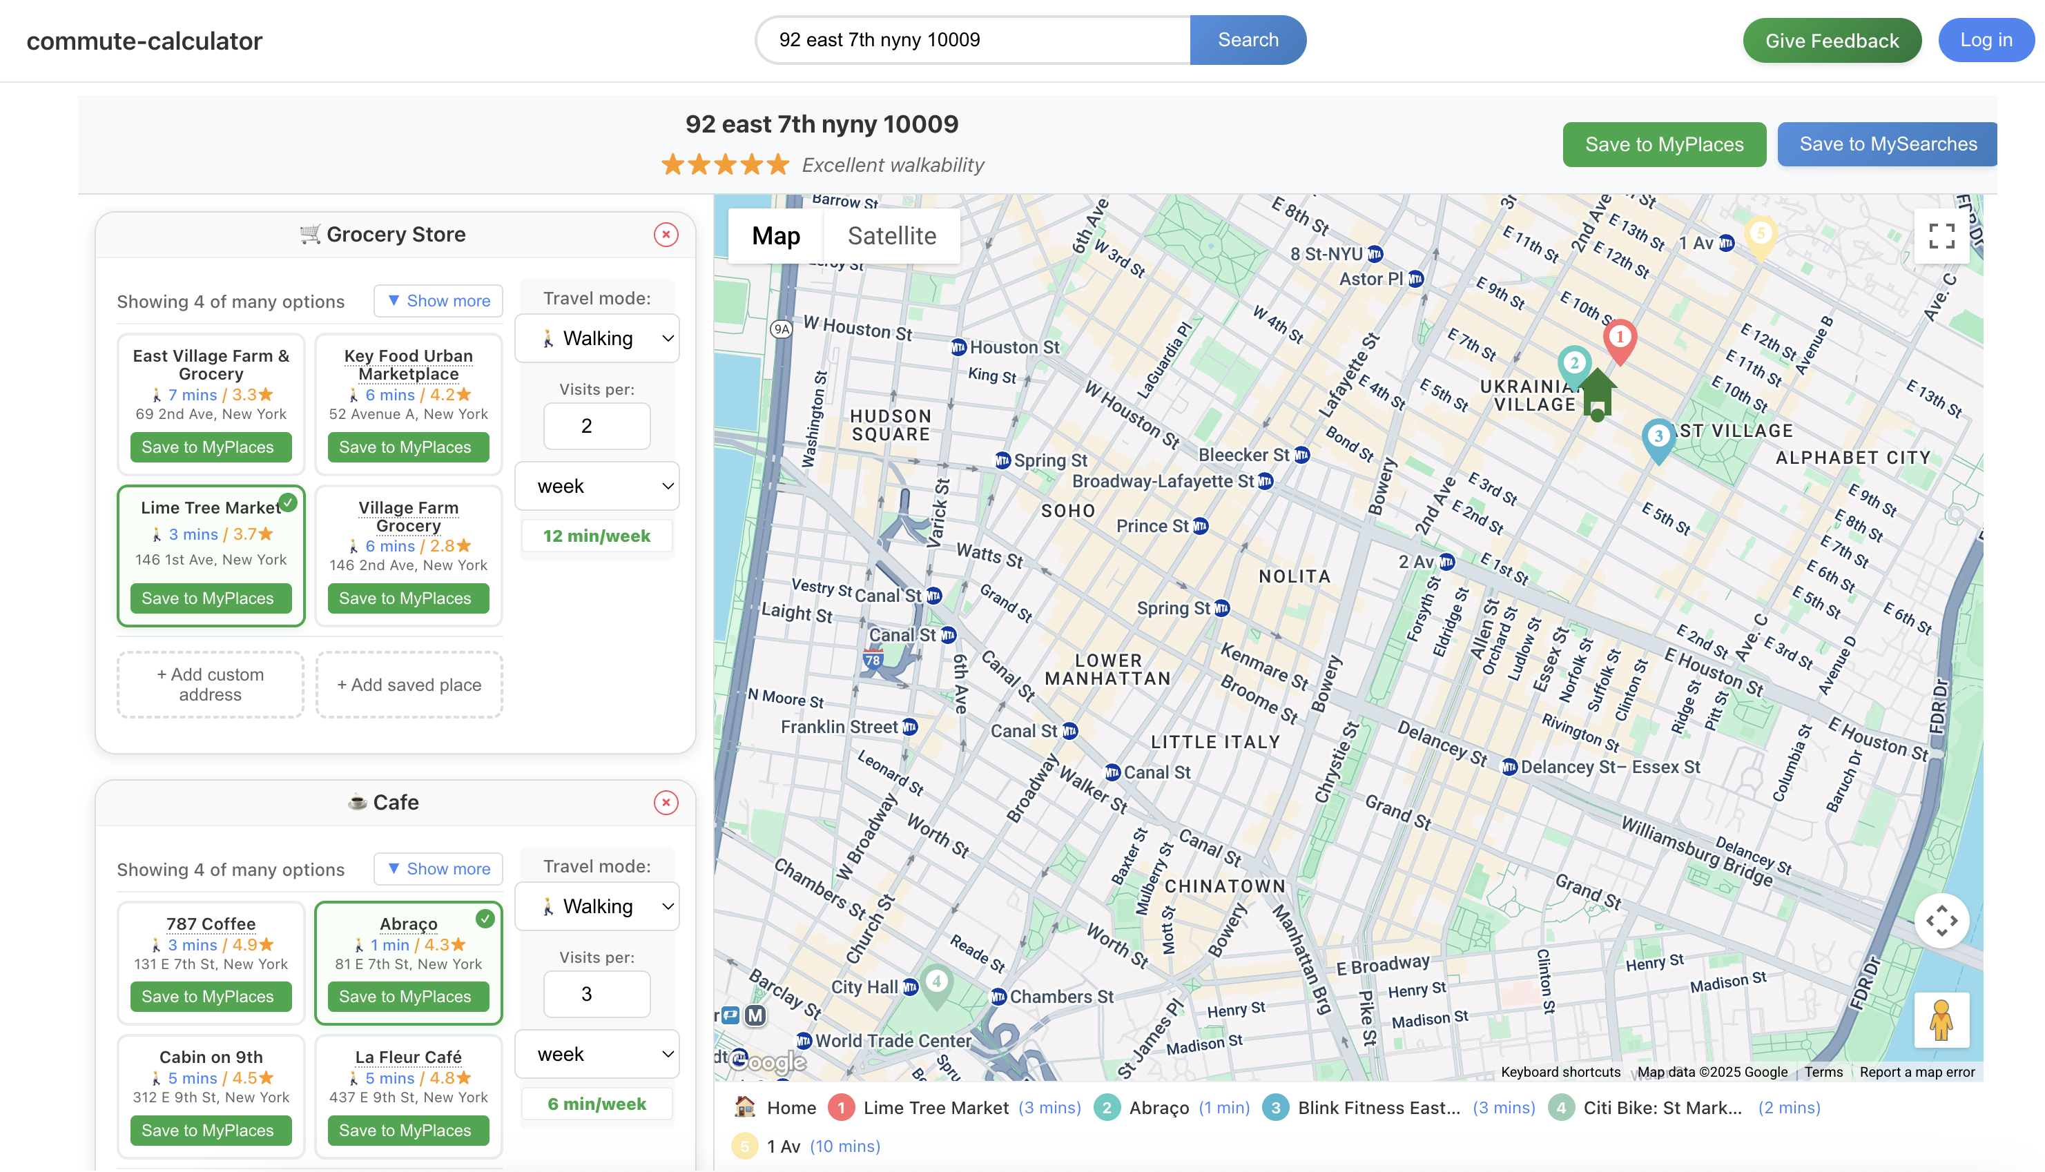Viewport: 2045px width, 1172px height.
Task: Expand Cafe Show more options
Action: coord(438,868)
